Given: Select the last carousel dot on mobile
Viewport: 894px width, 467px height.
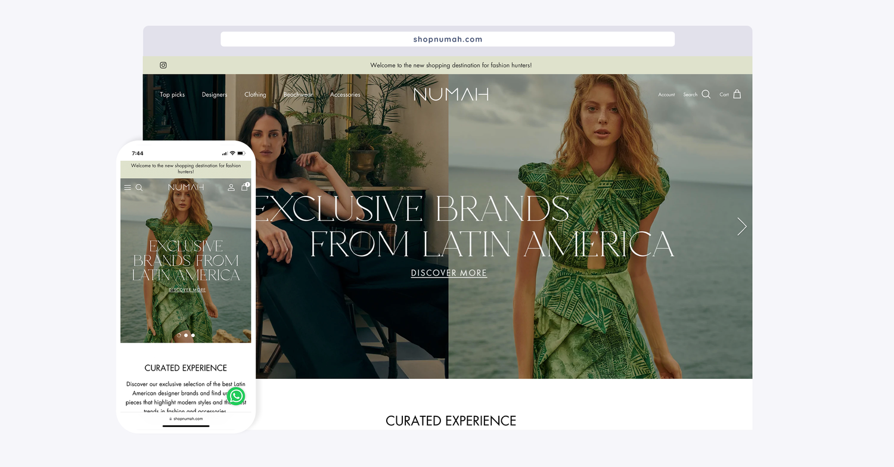Looking at the screenshot, I should (193, 335).
